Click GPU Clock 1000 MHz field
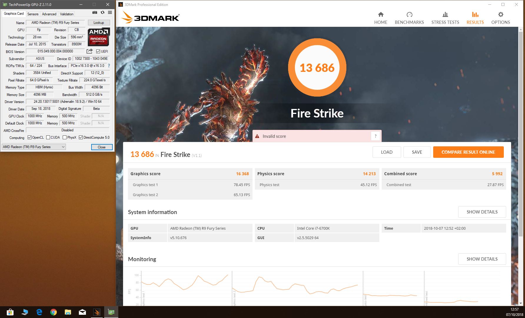 coord(35,116)
